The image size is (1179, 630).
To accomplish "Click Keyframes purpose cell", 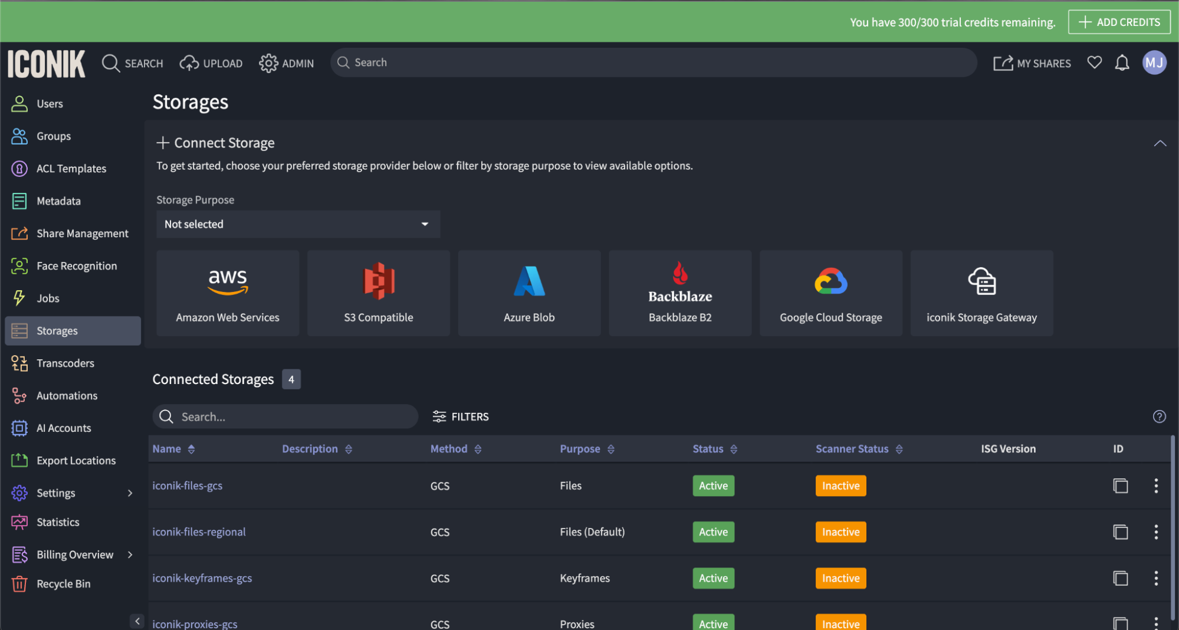I will pyautogui.click(x=584, y=578).
